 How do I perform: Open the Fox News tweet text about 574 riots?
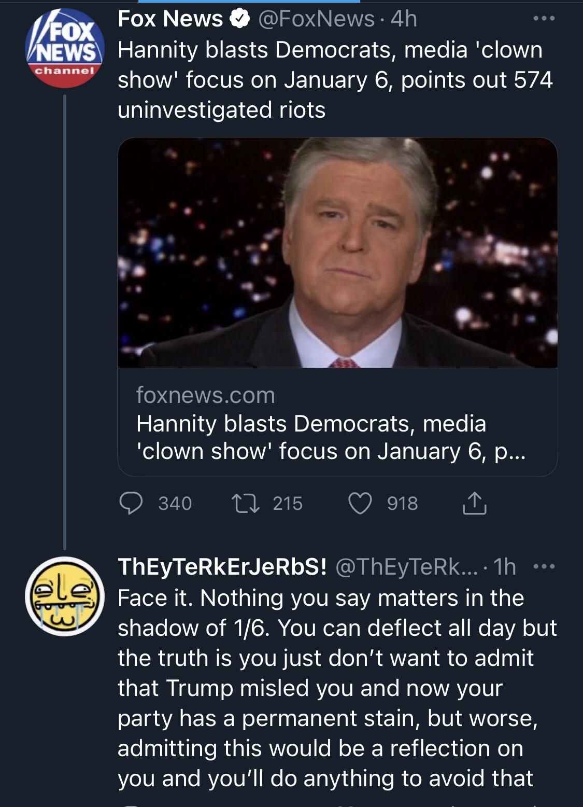[335, 80]
